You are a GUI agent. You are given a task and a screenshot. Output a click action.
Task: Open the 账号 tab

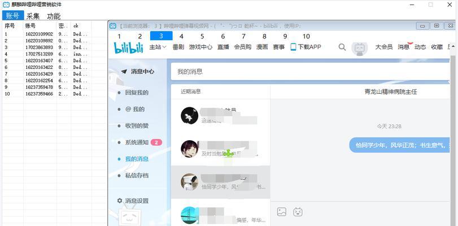(x=13, y=16)
